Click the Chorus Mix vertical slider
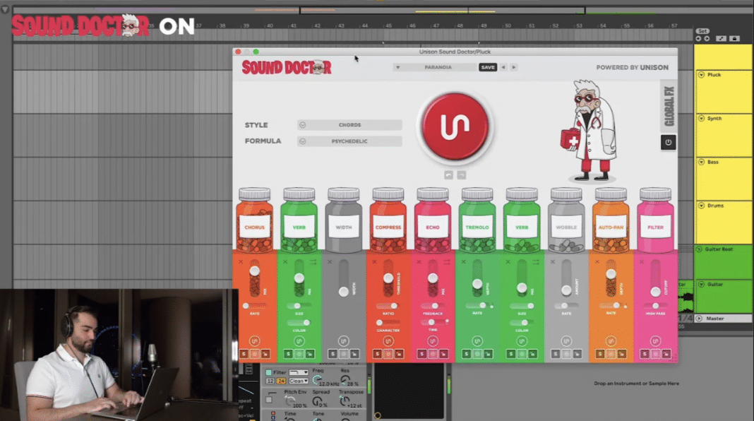The image size is (754, 421). click(254, 278)
